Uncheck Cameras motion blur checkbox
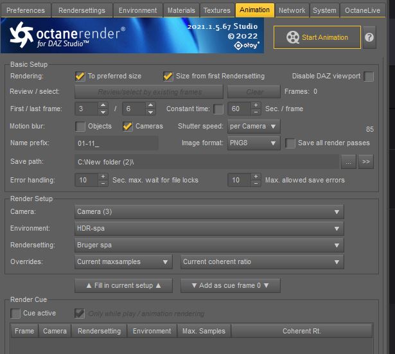Image resolution: width=395 pixels, height=354 pixels. [127, 126]
